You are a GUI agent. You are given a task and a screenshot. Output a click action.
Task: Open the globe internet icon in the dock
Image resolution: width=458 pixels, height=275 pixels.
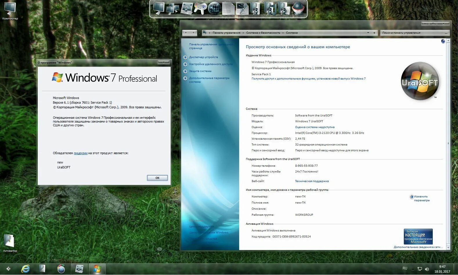coord(214,8)
